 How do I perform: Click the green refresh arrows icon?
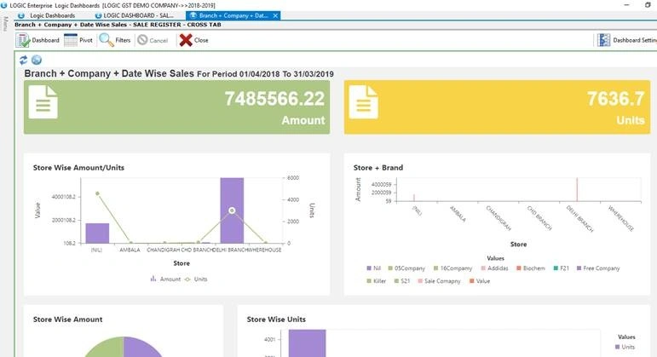(24, 60)
